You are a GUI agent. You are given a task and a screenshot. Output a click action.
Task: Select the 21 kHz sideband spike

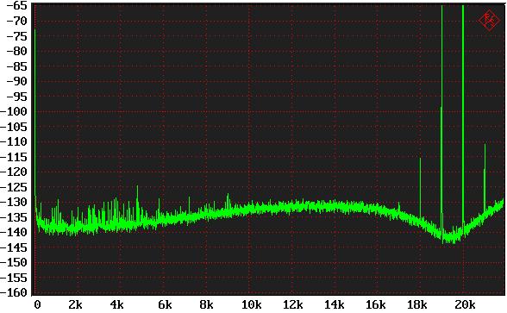485,178
